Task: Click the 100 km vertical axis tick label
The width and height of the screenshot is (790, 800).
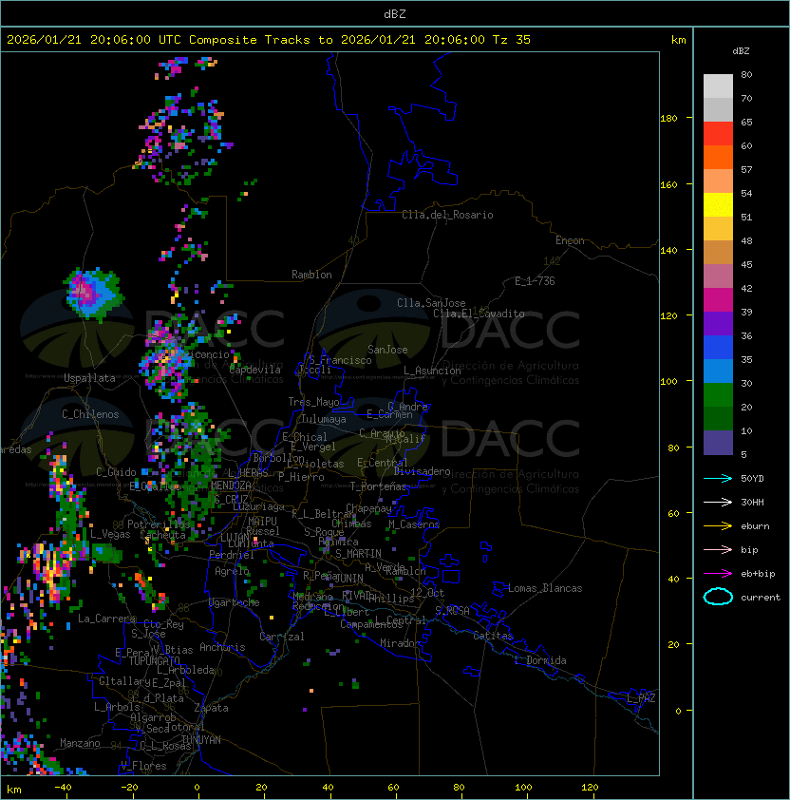Action: pos(668,382)
